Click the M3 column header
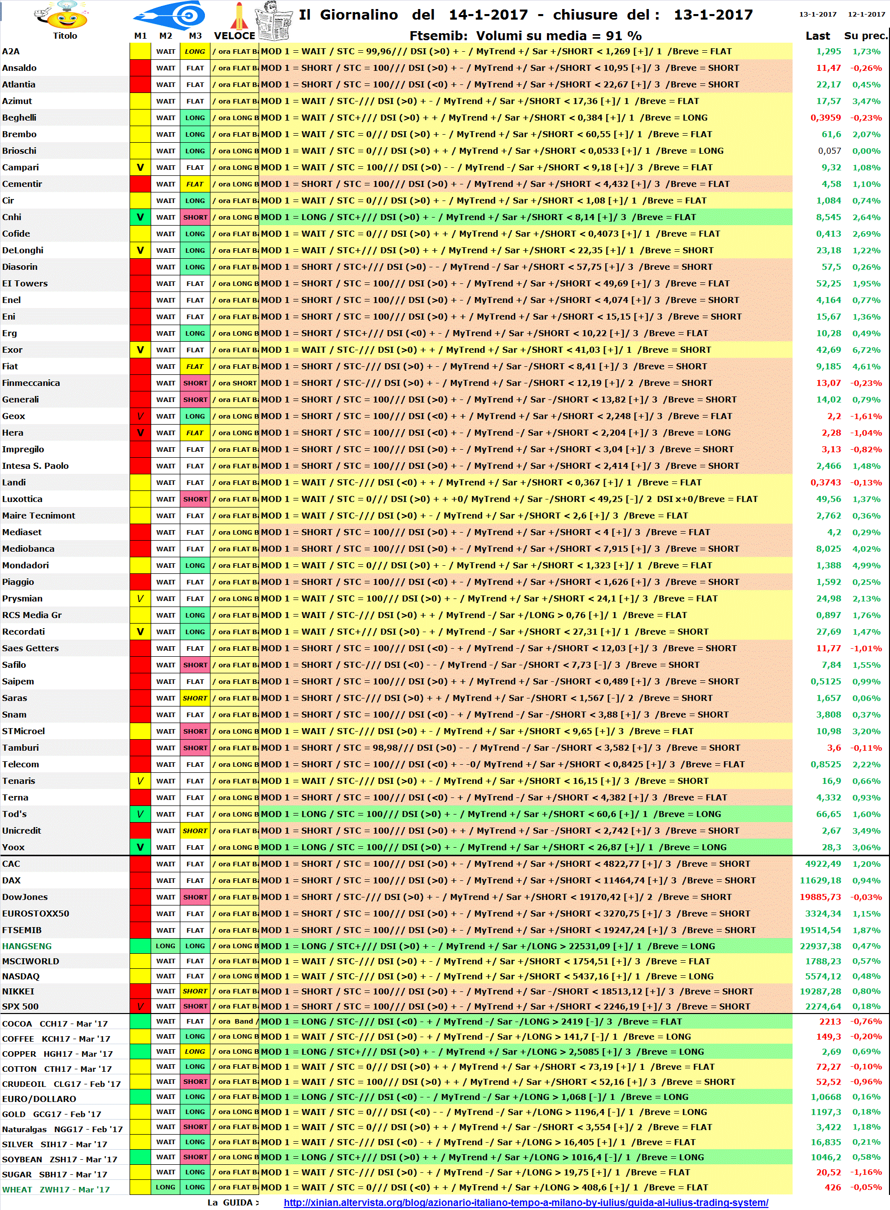The height and width of the screenshot is (1210, 890). point(195,36)
